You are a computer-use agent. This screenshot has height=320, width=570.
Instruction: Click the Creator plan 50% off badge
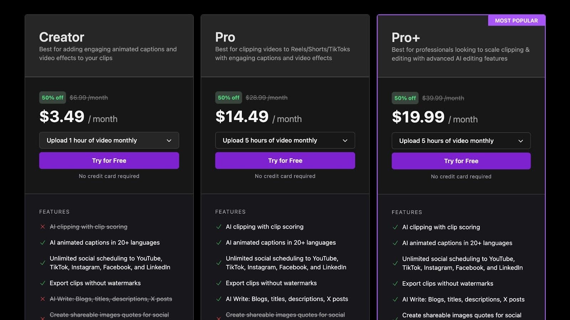point(53,98)
